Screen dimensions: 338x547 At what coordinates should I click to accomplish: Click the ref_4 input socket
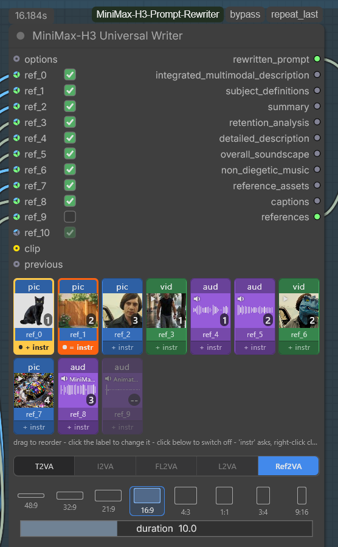pyautogui.click(x=16, y=138)
